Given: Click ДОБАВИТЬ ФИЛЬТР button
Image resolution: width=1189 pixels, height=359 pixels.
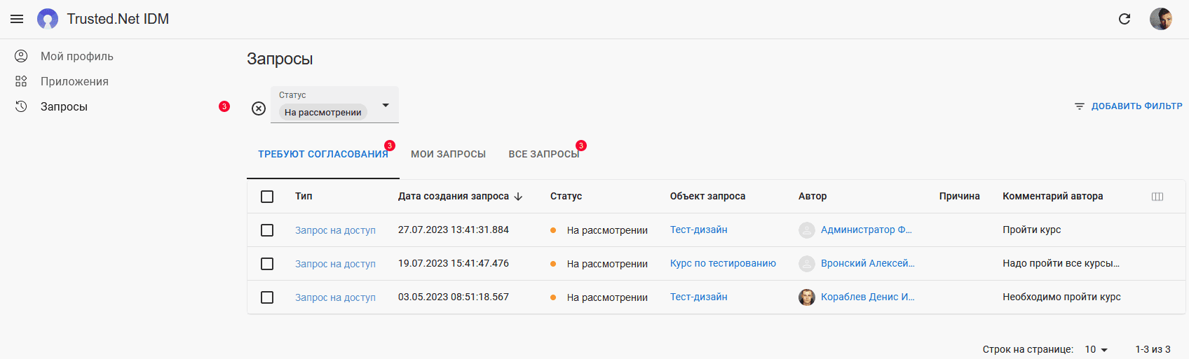Looking at the screenshot, I should pyautogui.click(x=1128, y=106).
